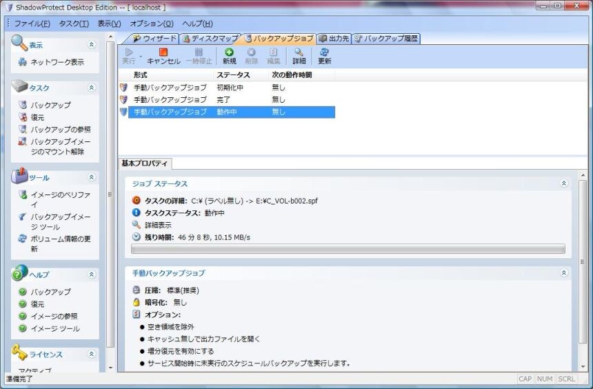Click イメージのベリファイ link
Screen dimensions: 593x389
coord(61,199)
